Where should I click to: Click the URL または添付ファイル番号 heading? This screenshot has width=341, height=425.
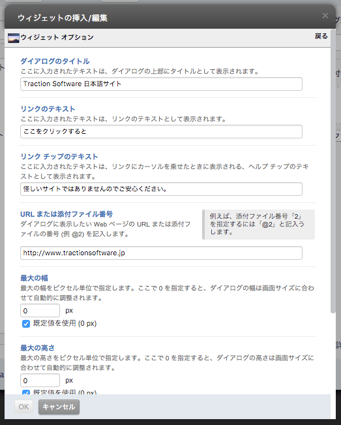point(67,214)
